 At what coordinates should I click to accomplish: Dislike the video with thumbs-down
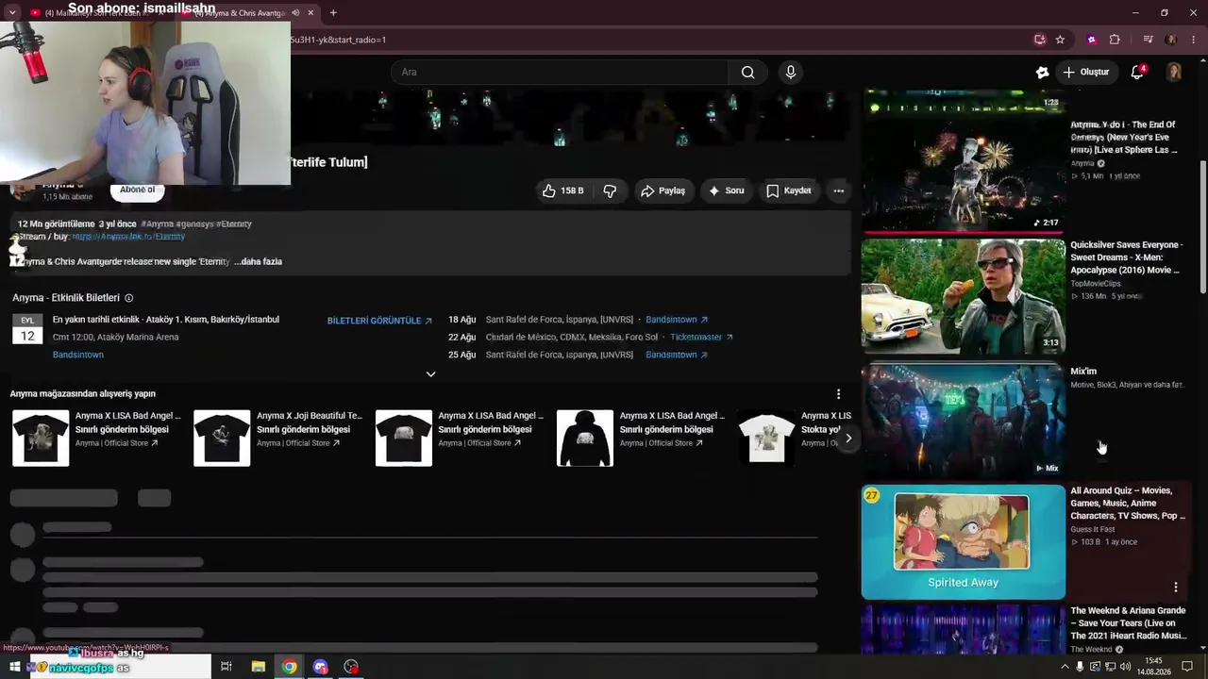[x=610, y=190]
